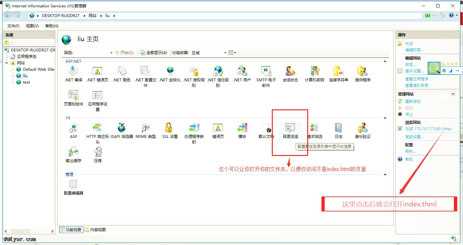Screen dimensions: 463x245
Task: Open the 文件(F) menu
Action: click(13, 26)
